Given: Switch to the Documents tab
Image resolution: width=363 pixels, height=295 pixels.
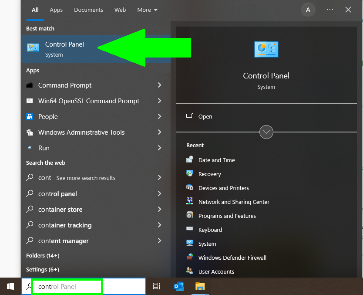Looking at the screenshot, I should click(88, 10).
